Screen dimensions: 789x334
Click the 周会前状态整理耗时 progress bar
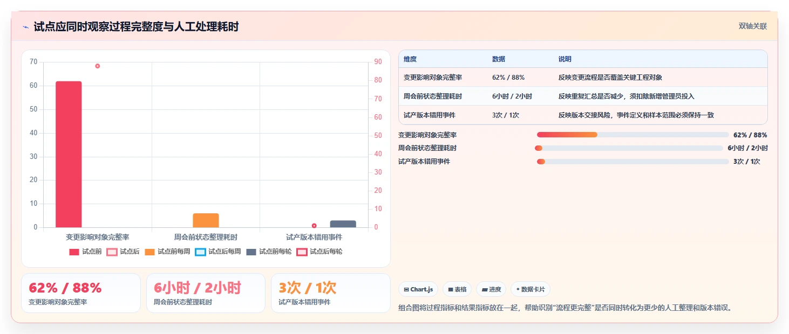(x=629, y=148)
